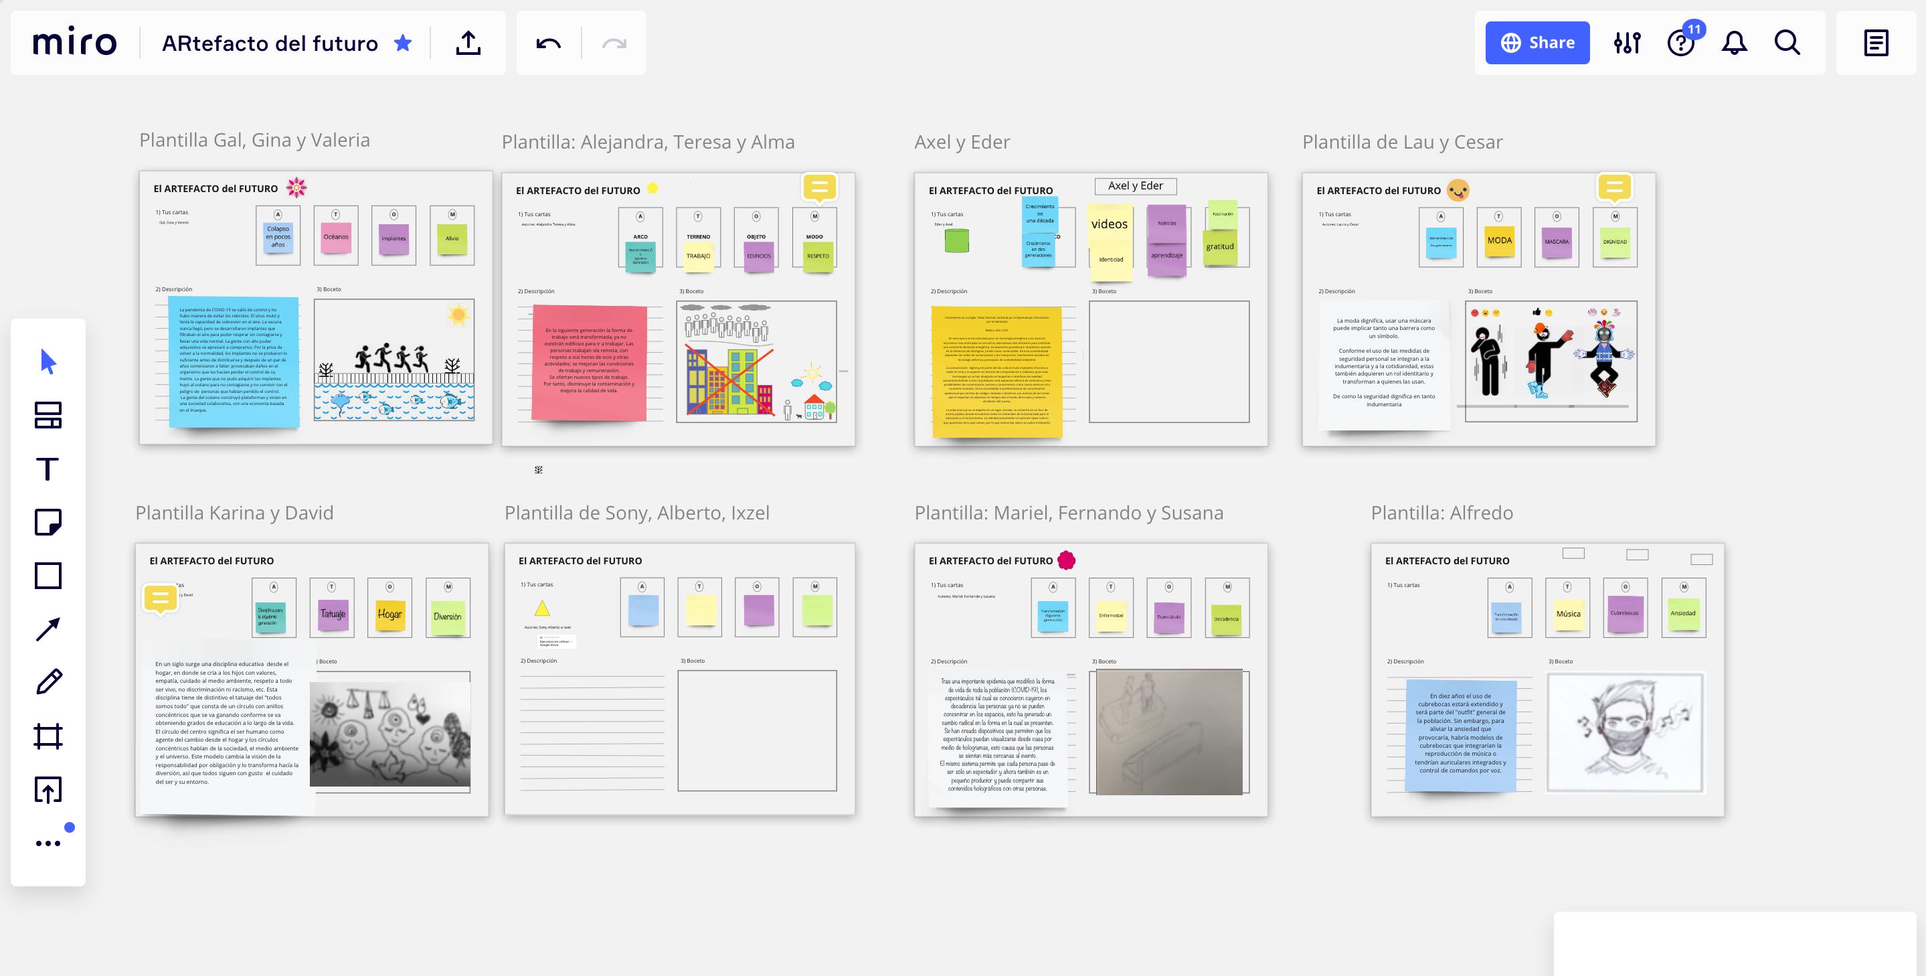The width and height of the screenshot is (1926, 976).
Task: Open board settings sliders icon
Action: (x=1627, y=43)
